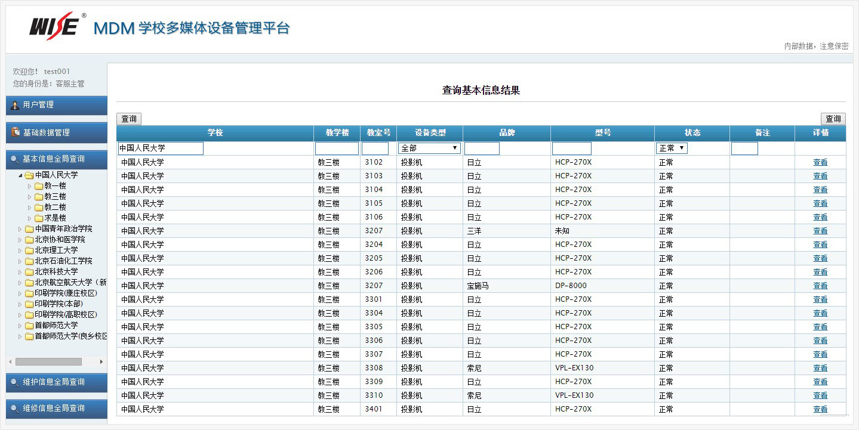859x430 pixels.
Task: Click the folder icon next to 北京石油化工学院
Action: pos(29,261)
